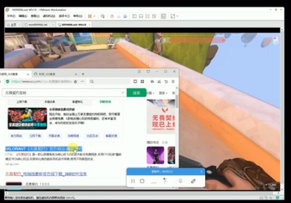Open the address bar more options ellipsis
This screenshot has height=203, width=291.
tap(82, 82)
